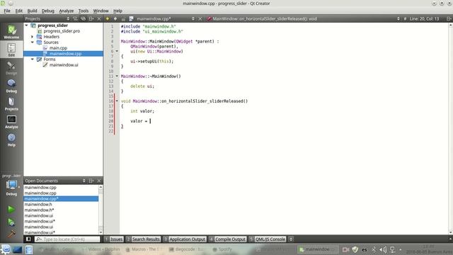Click the Type to locate search field
This screenshot has height=255, width=453.
point(67,239)
